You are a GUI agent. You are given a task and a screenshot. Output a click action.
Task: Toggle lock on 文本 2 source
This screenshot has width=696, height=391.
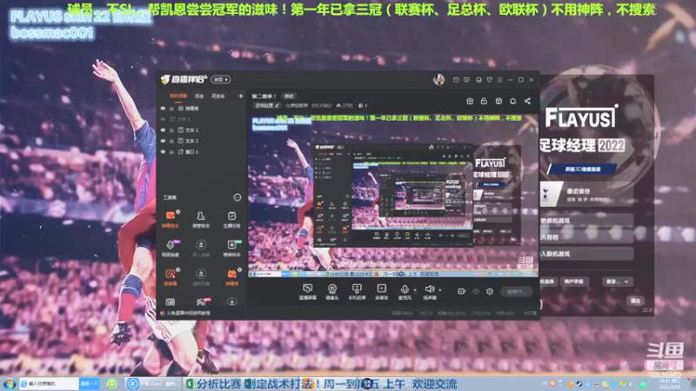point(171,141)
